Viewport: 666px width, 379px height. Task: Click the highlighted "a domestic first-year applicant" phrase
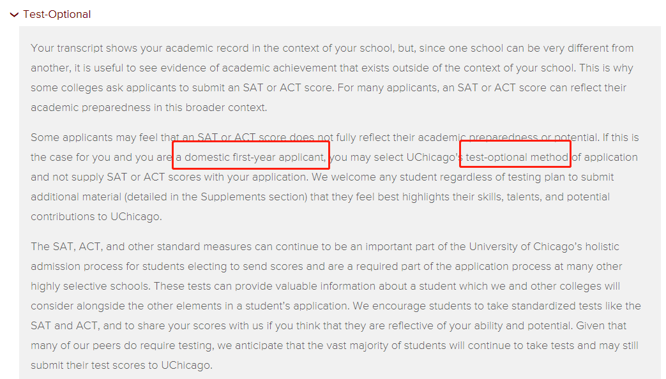click(251, 157)
